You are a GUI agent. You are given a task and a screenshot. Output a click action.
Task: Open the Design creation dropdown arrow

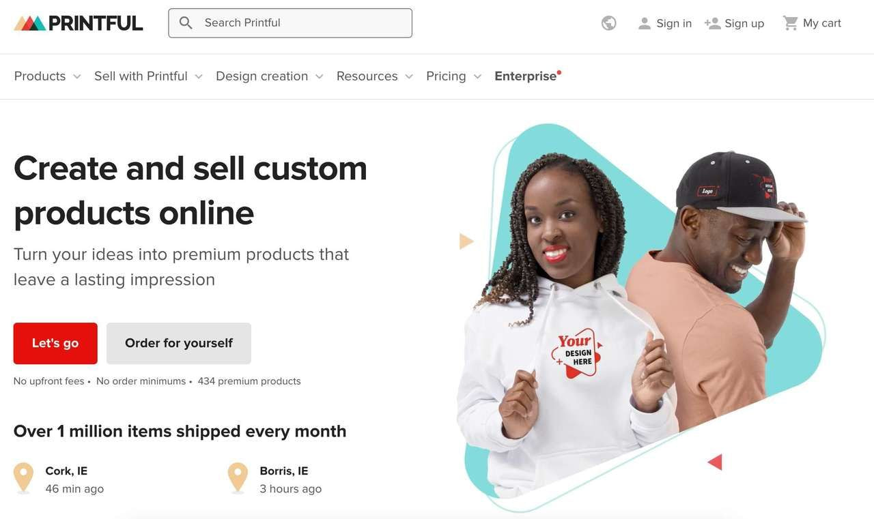coord(319,76)
